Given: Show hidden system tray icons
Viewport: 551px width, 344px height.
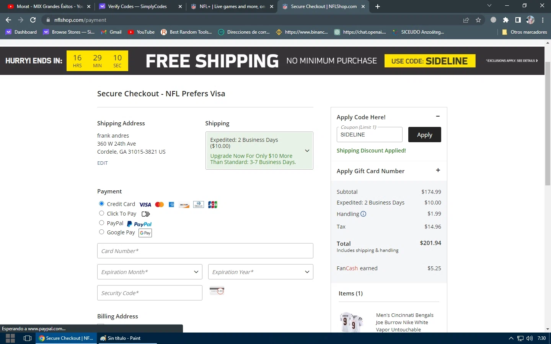Looking at the screenshot, I should pos(511,338).
